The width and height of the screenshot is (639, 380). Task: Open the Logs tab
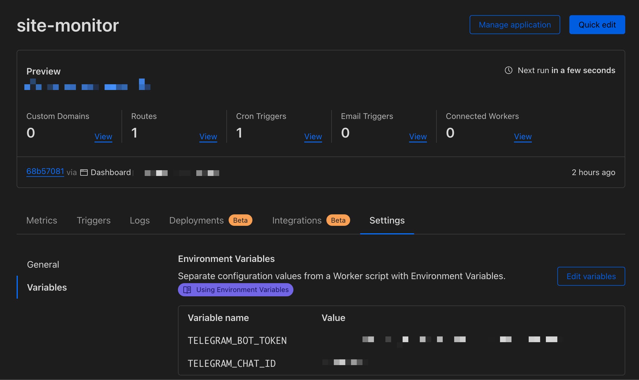coord(140,220)
